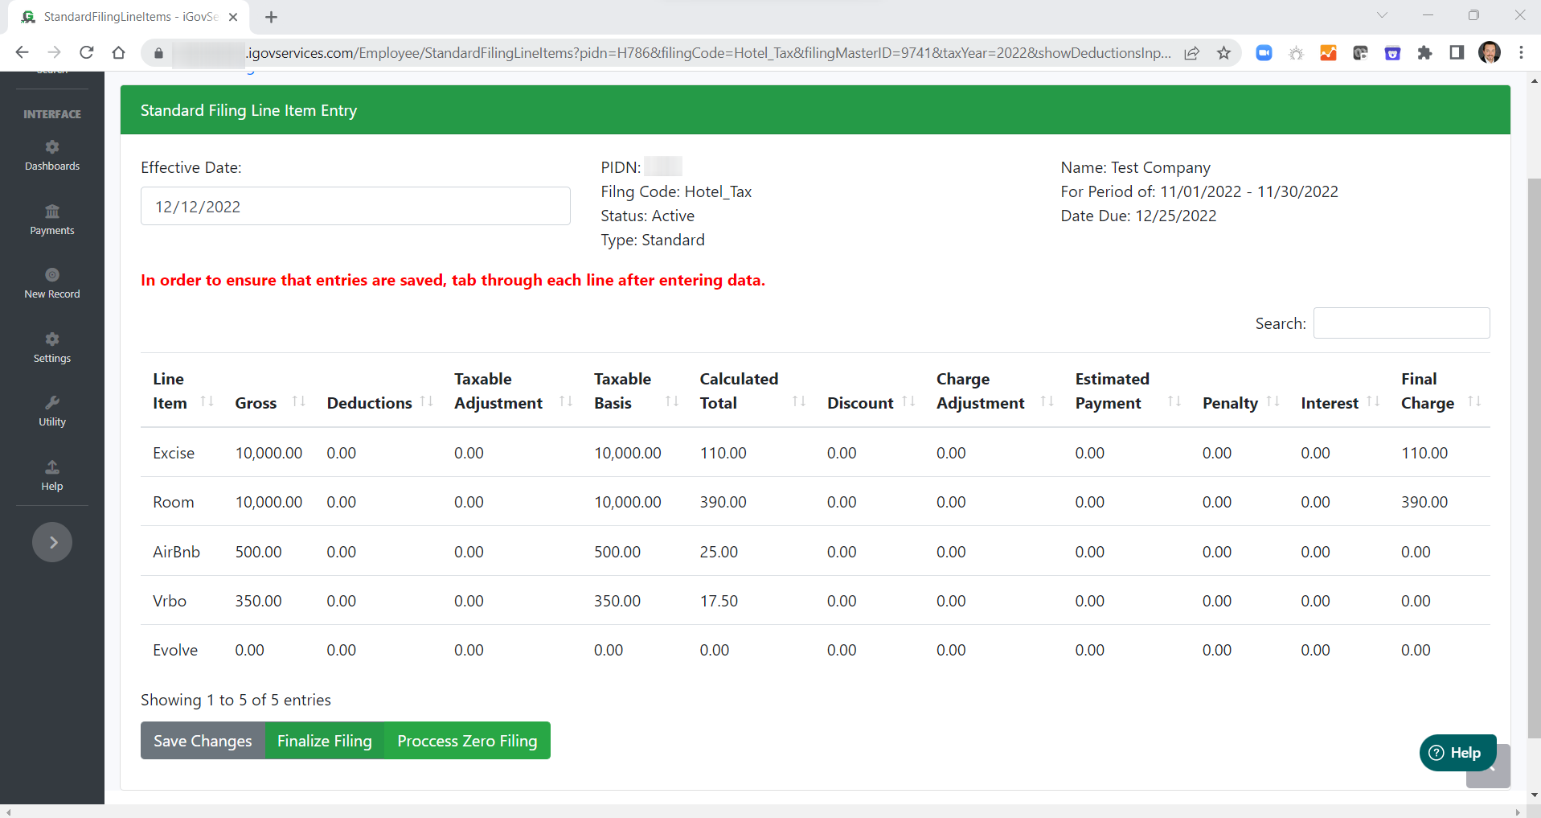Toggle sorting on the Discount column
The image size is (1541, 818).
(909, 401)
